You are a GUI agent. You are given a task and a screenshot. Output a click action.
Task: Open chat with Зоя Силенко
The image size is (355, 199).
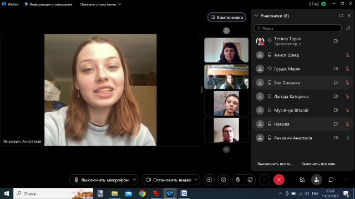pyautogui.click(x=336, y=82)
